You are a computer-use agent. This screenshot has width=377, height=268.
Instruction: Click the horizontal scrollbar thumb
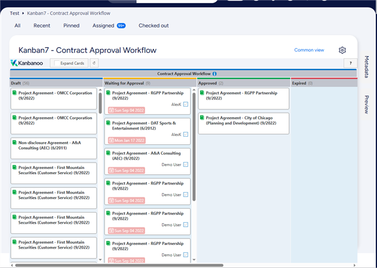119,266
